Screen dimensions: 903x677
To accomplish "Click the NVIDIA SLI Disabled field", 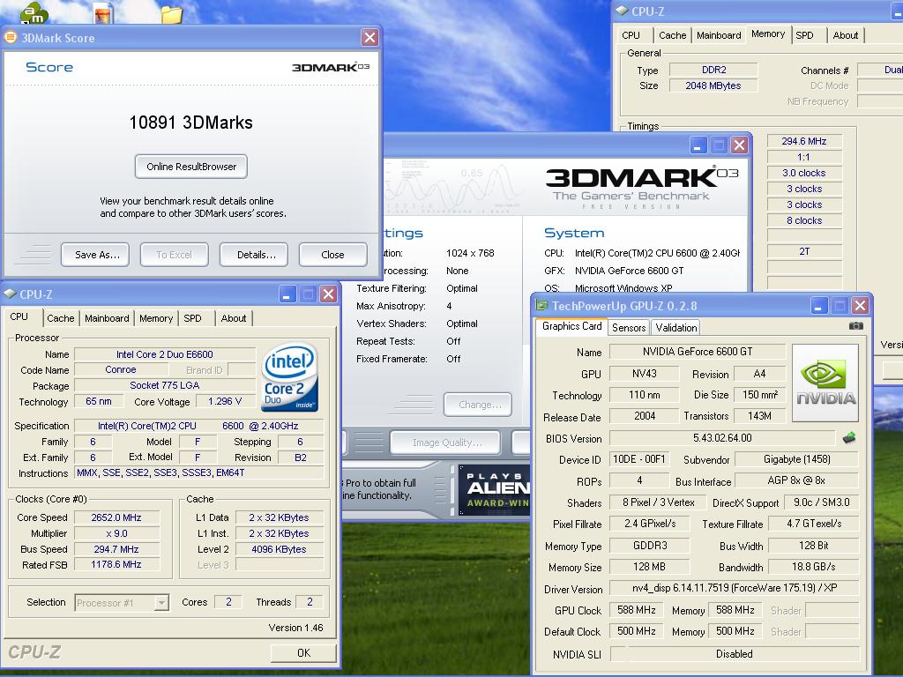I will (735, 653).
